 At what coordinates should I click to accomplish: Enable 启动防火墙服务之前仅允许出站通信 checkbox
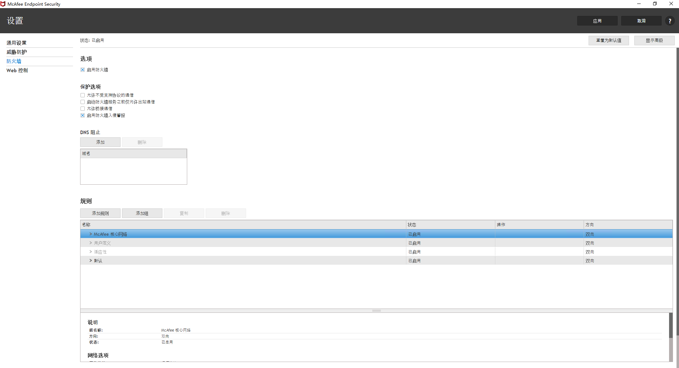pyautogui.click(x=83, y=102)
